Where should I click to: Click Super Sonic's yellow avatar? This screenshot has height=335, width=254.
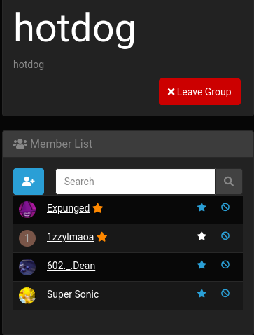click(27, 296)
